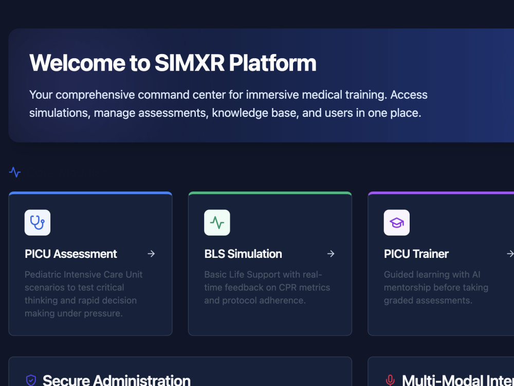This screenshot has width=514, height=386.
Task: Click the Welcome to SIMXR Platform heading
Action: pyautogui.click(x=173, y=63)
